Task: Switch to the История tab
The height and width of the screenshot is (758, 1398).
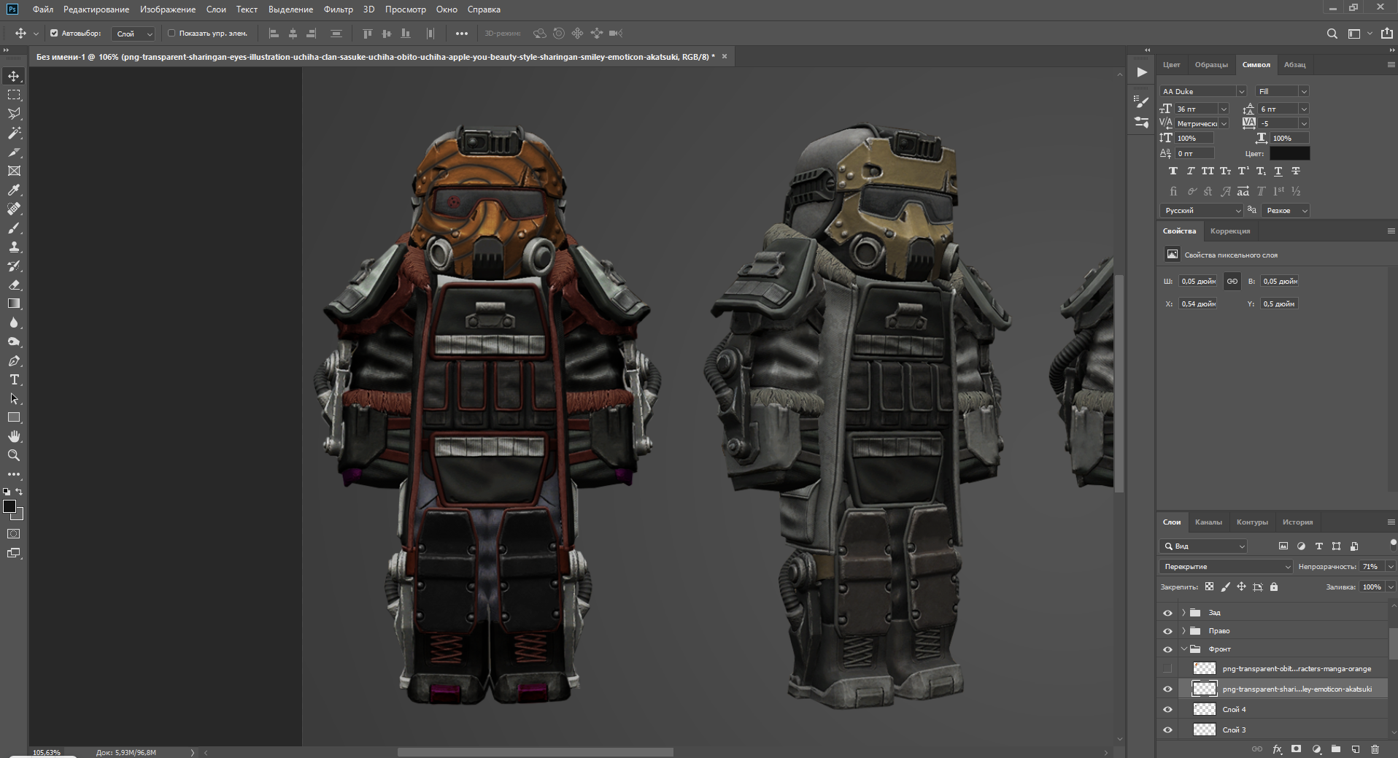Action: pyautogui.click(x=1297, y=522)
